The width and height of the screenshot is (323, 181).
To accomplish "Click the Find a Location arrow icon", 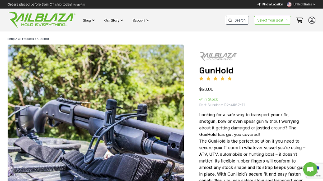I will pos(259,5).
